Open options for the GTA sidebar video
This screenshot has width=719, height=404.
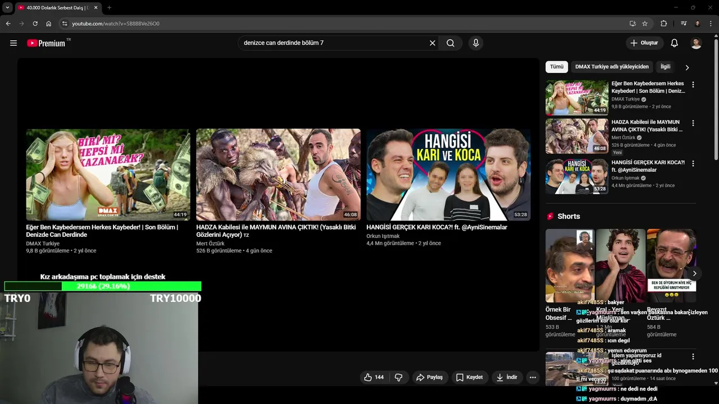693,357
